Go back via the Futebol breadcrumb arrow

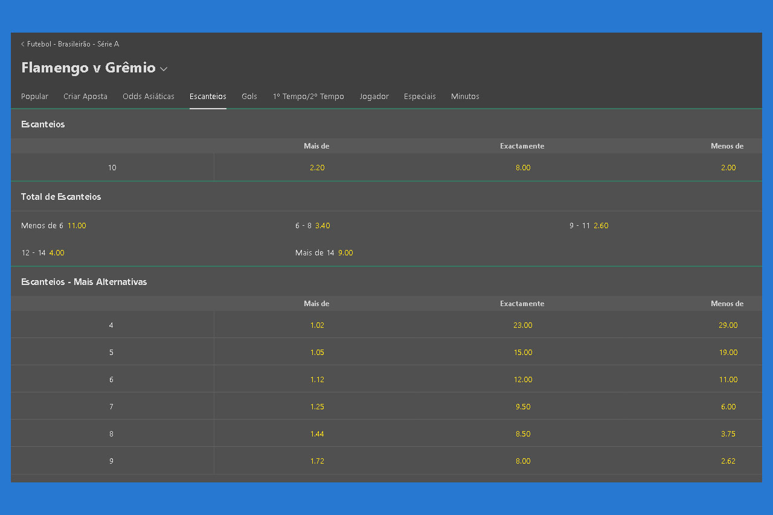(23, 44)
